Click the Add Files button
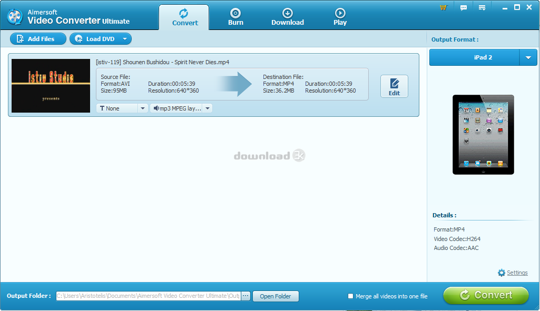This screenshot has width=540, height=311. (38, 39)
